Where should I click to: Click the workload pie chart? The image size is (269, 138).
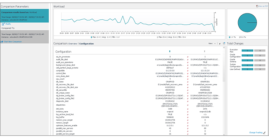tap(247, 23)
